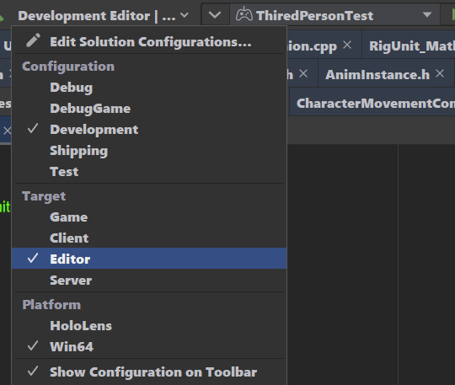This screenshot has width=455, height=385.
Task: Close the tab ending in ion.cpp
Action: [x=347, y=45]
